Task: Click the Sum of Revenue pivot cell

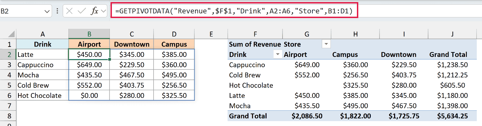Action: coord(255,44)
